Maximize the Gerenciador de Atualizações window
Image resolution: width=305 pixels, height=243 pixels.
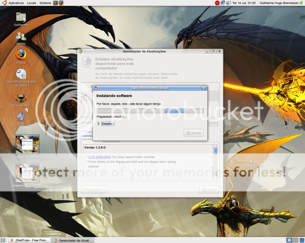[x=214, y=51]
